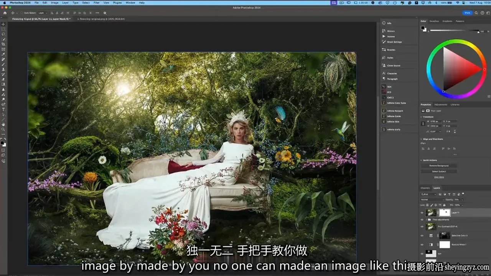
Task: Click the K slider in Color panel
Action: (455, 31)
